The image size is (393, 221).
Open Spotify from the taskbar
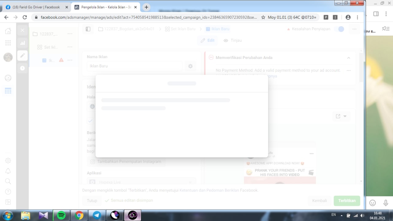[61, 215]
